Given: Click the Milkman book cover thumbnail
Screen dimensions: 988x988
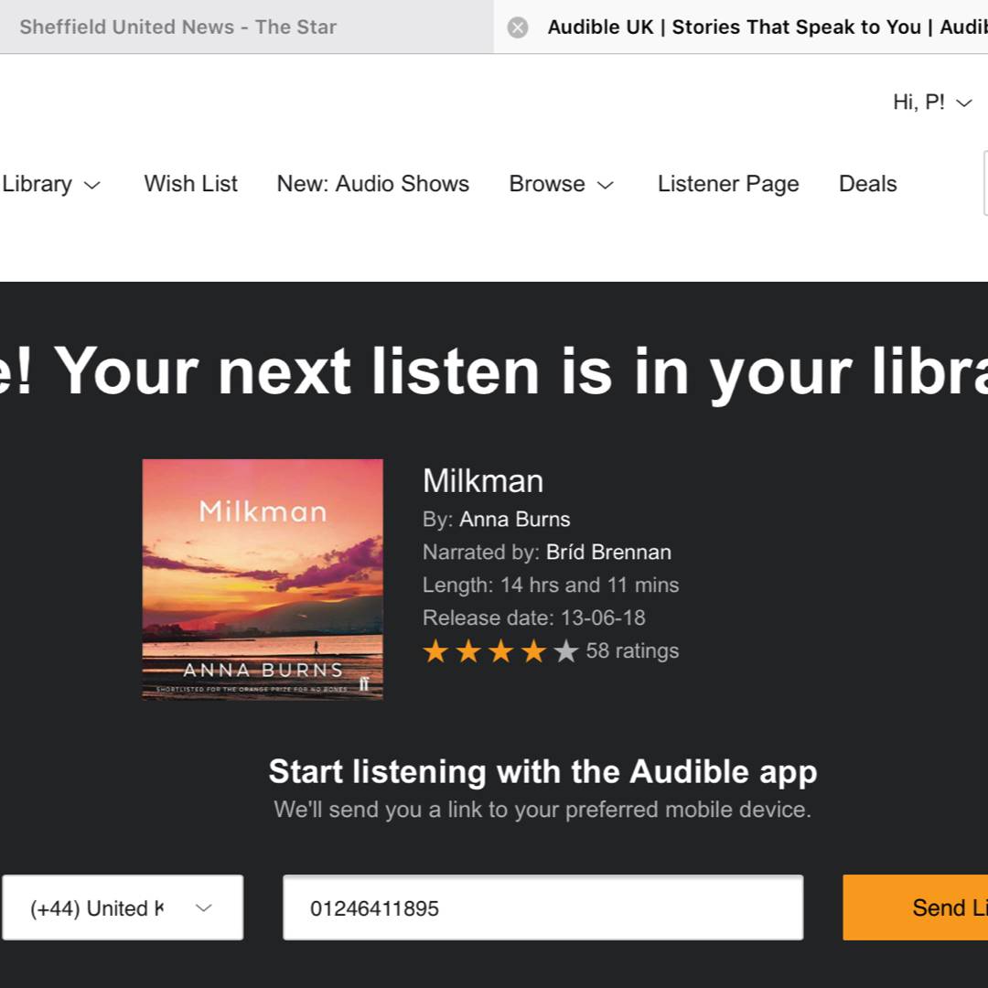Looking at the screenshot, I should 263,579.
